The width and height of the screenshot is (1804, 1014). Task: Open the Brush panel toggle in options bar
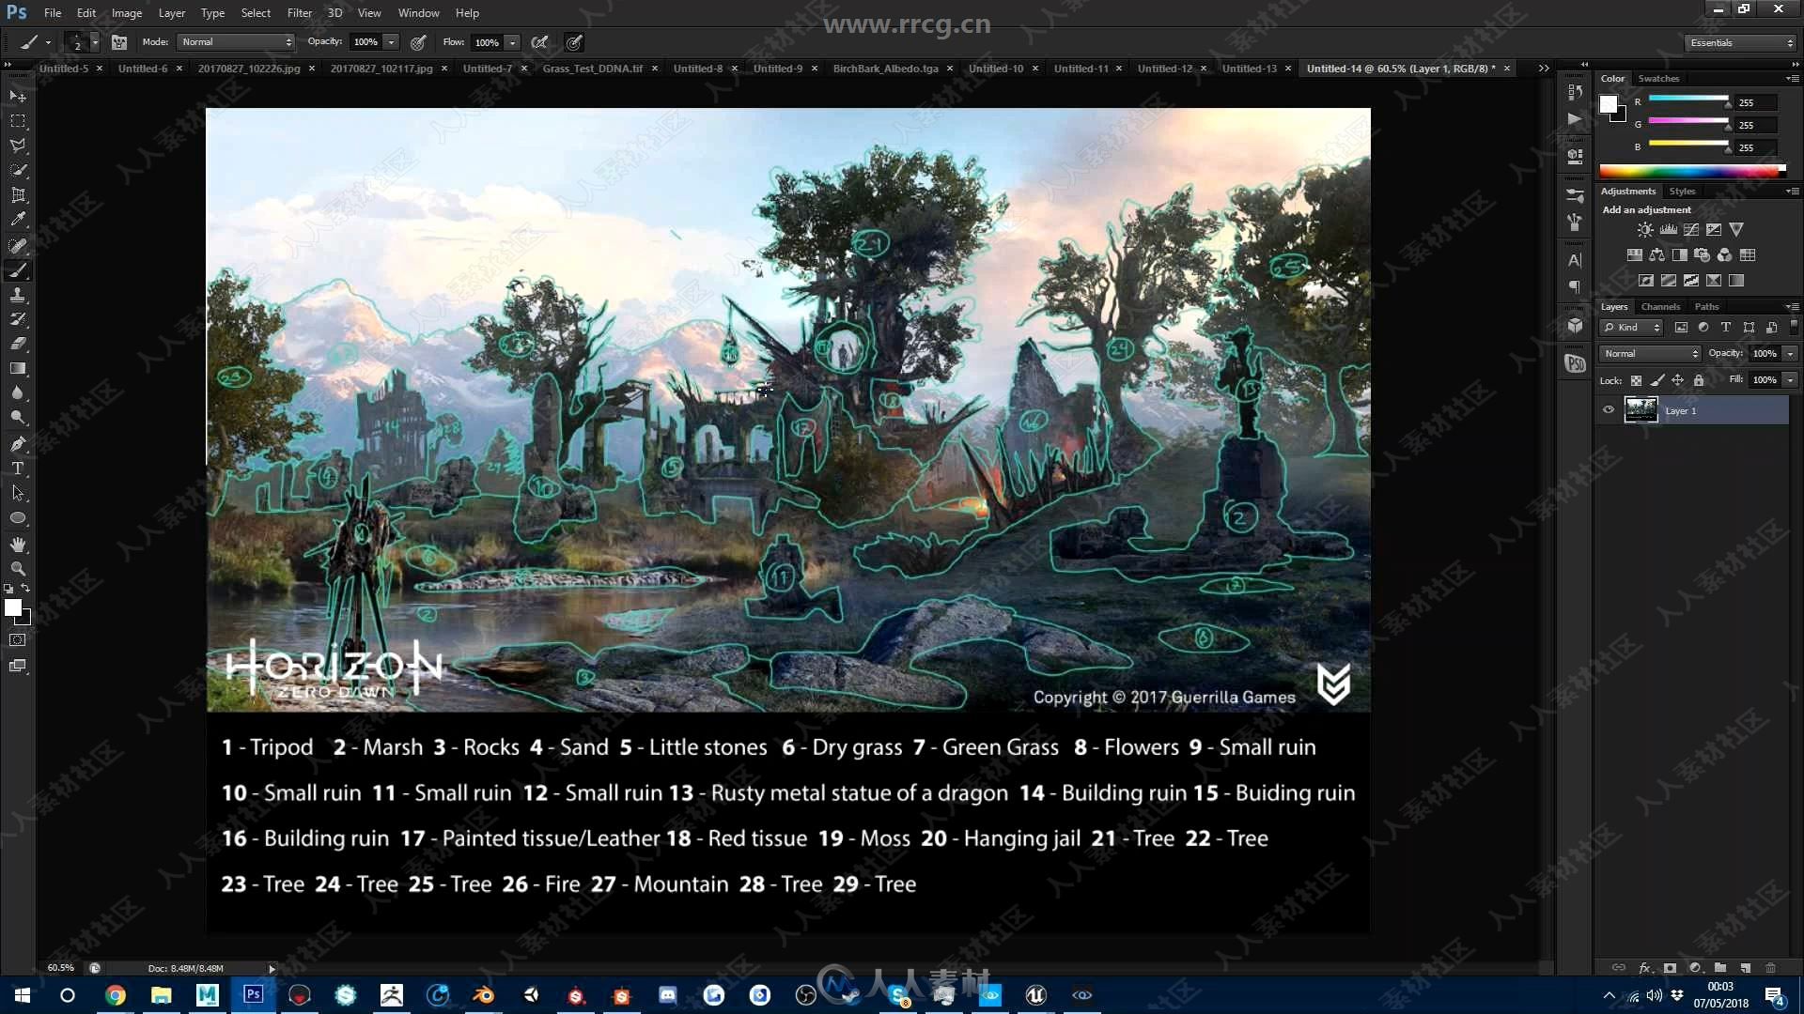point(119,42)
